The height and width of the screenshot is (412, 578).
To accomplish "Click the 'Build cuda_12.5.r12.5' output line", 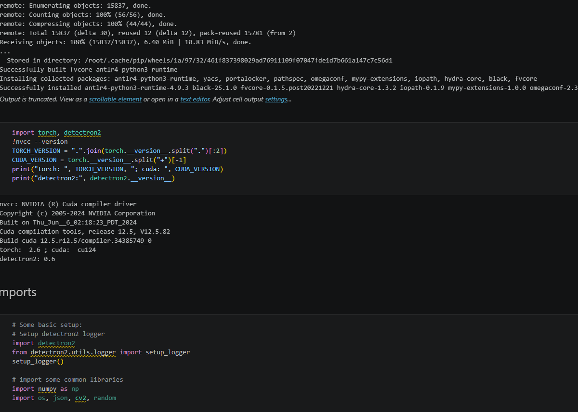I will point(76,240).
